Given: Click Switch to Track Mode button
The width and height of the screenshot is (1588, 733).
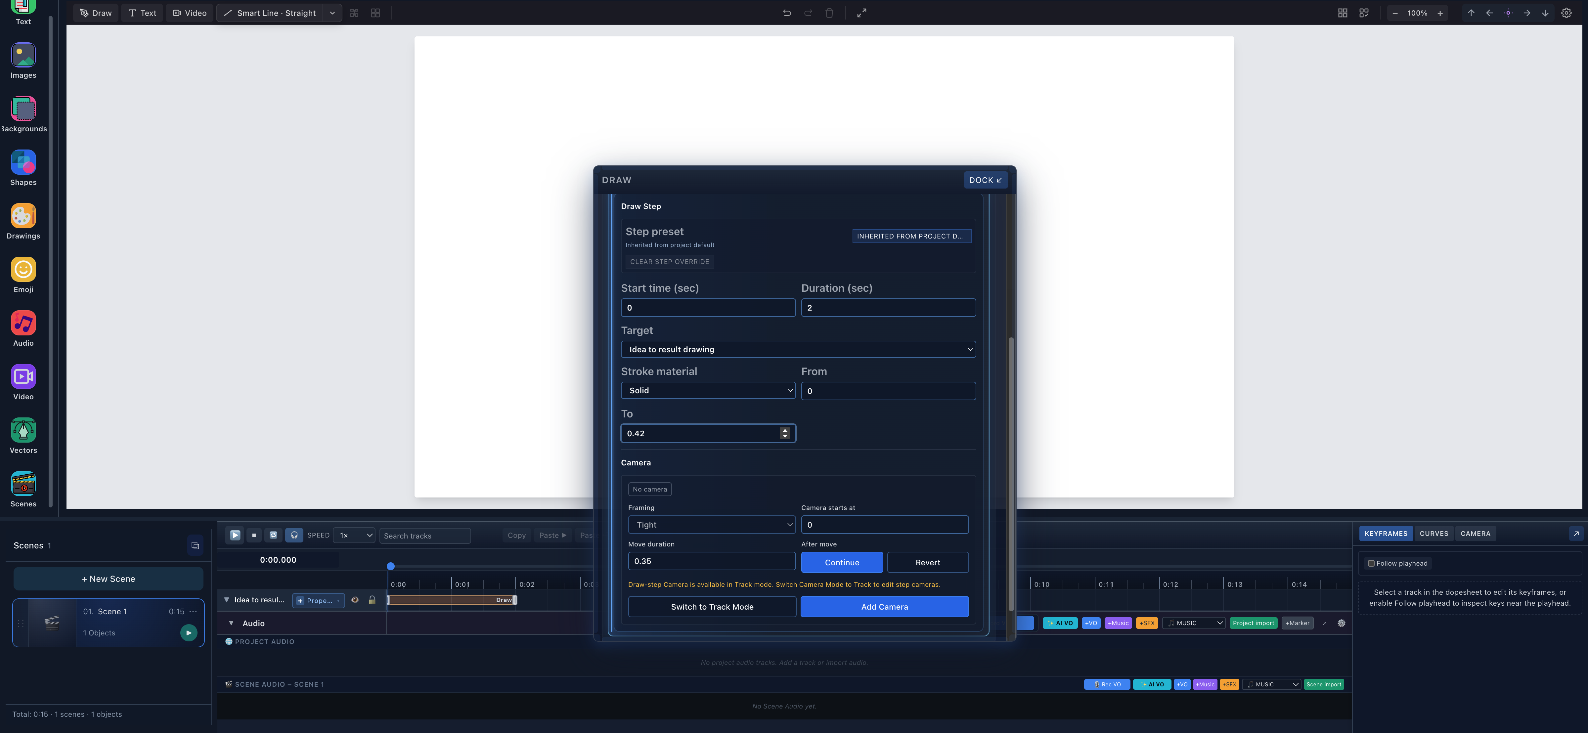Looking at the screenshot, I should pyautogui.click(x=712, y=607).
